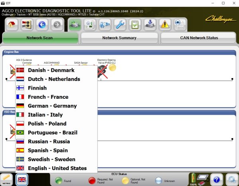Open the clipboard checklist icon
The image size is (239, 186).
click(135, 25)
